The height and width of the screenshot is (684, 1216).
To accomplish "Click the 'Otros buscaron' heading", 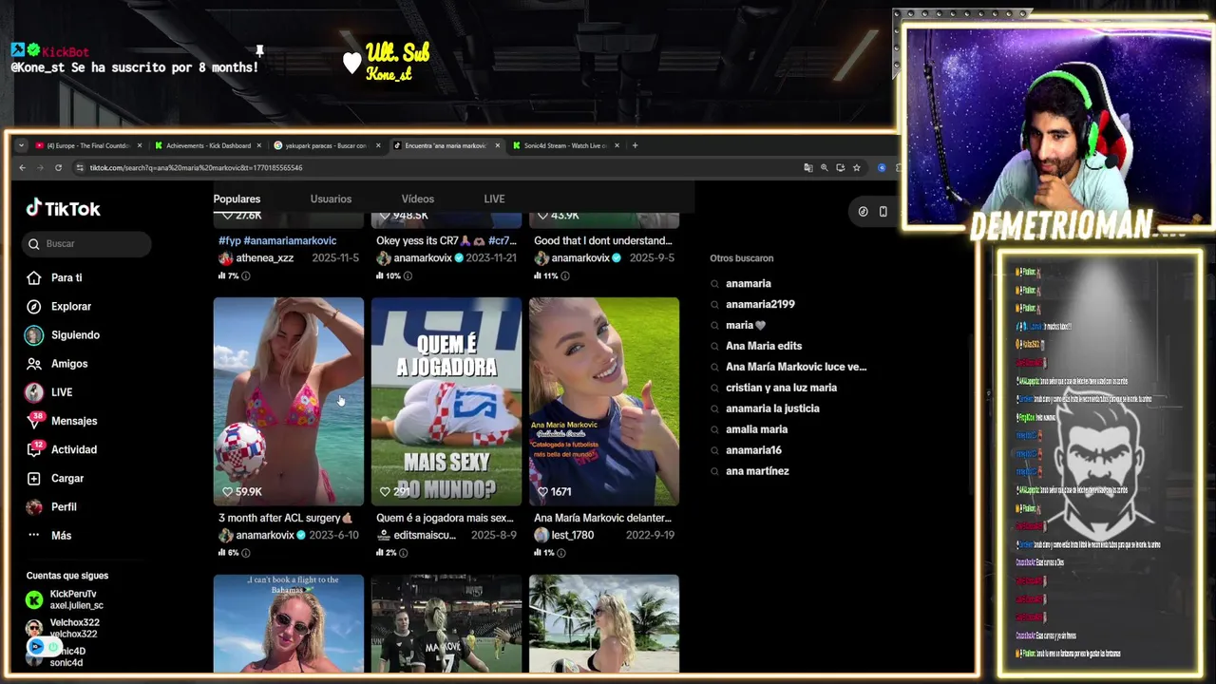I will click(x=741, y=258).
